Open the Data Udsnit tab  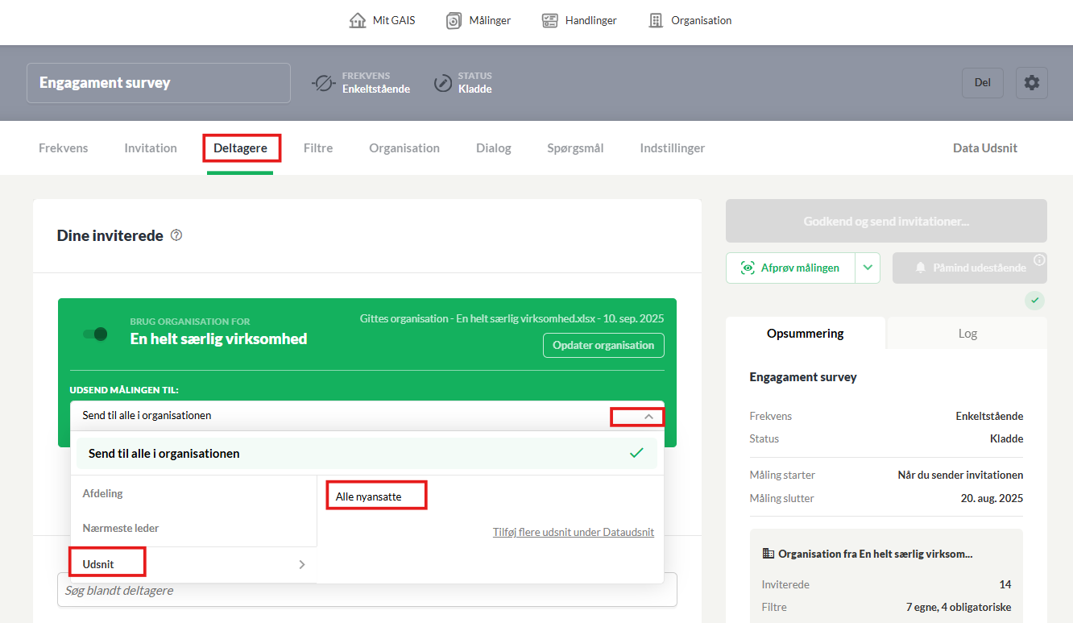tap(985, 148)
